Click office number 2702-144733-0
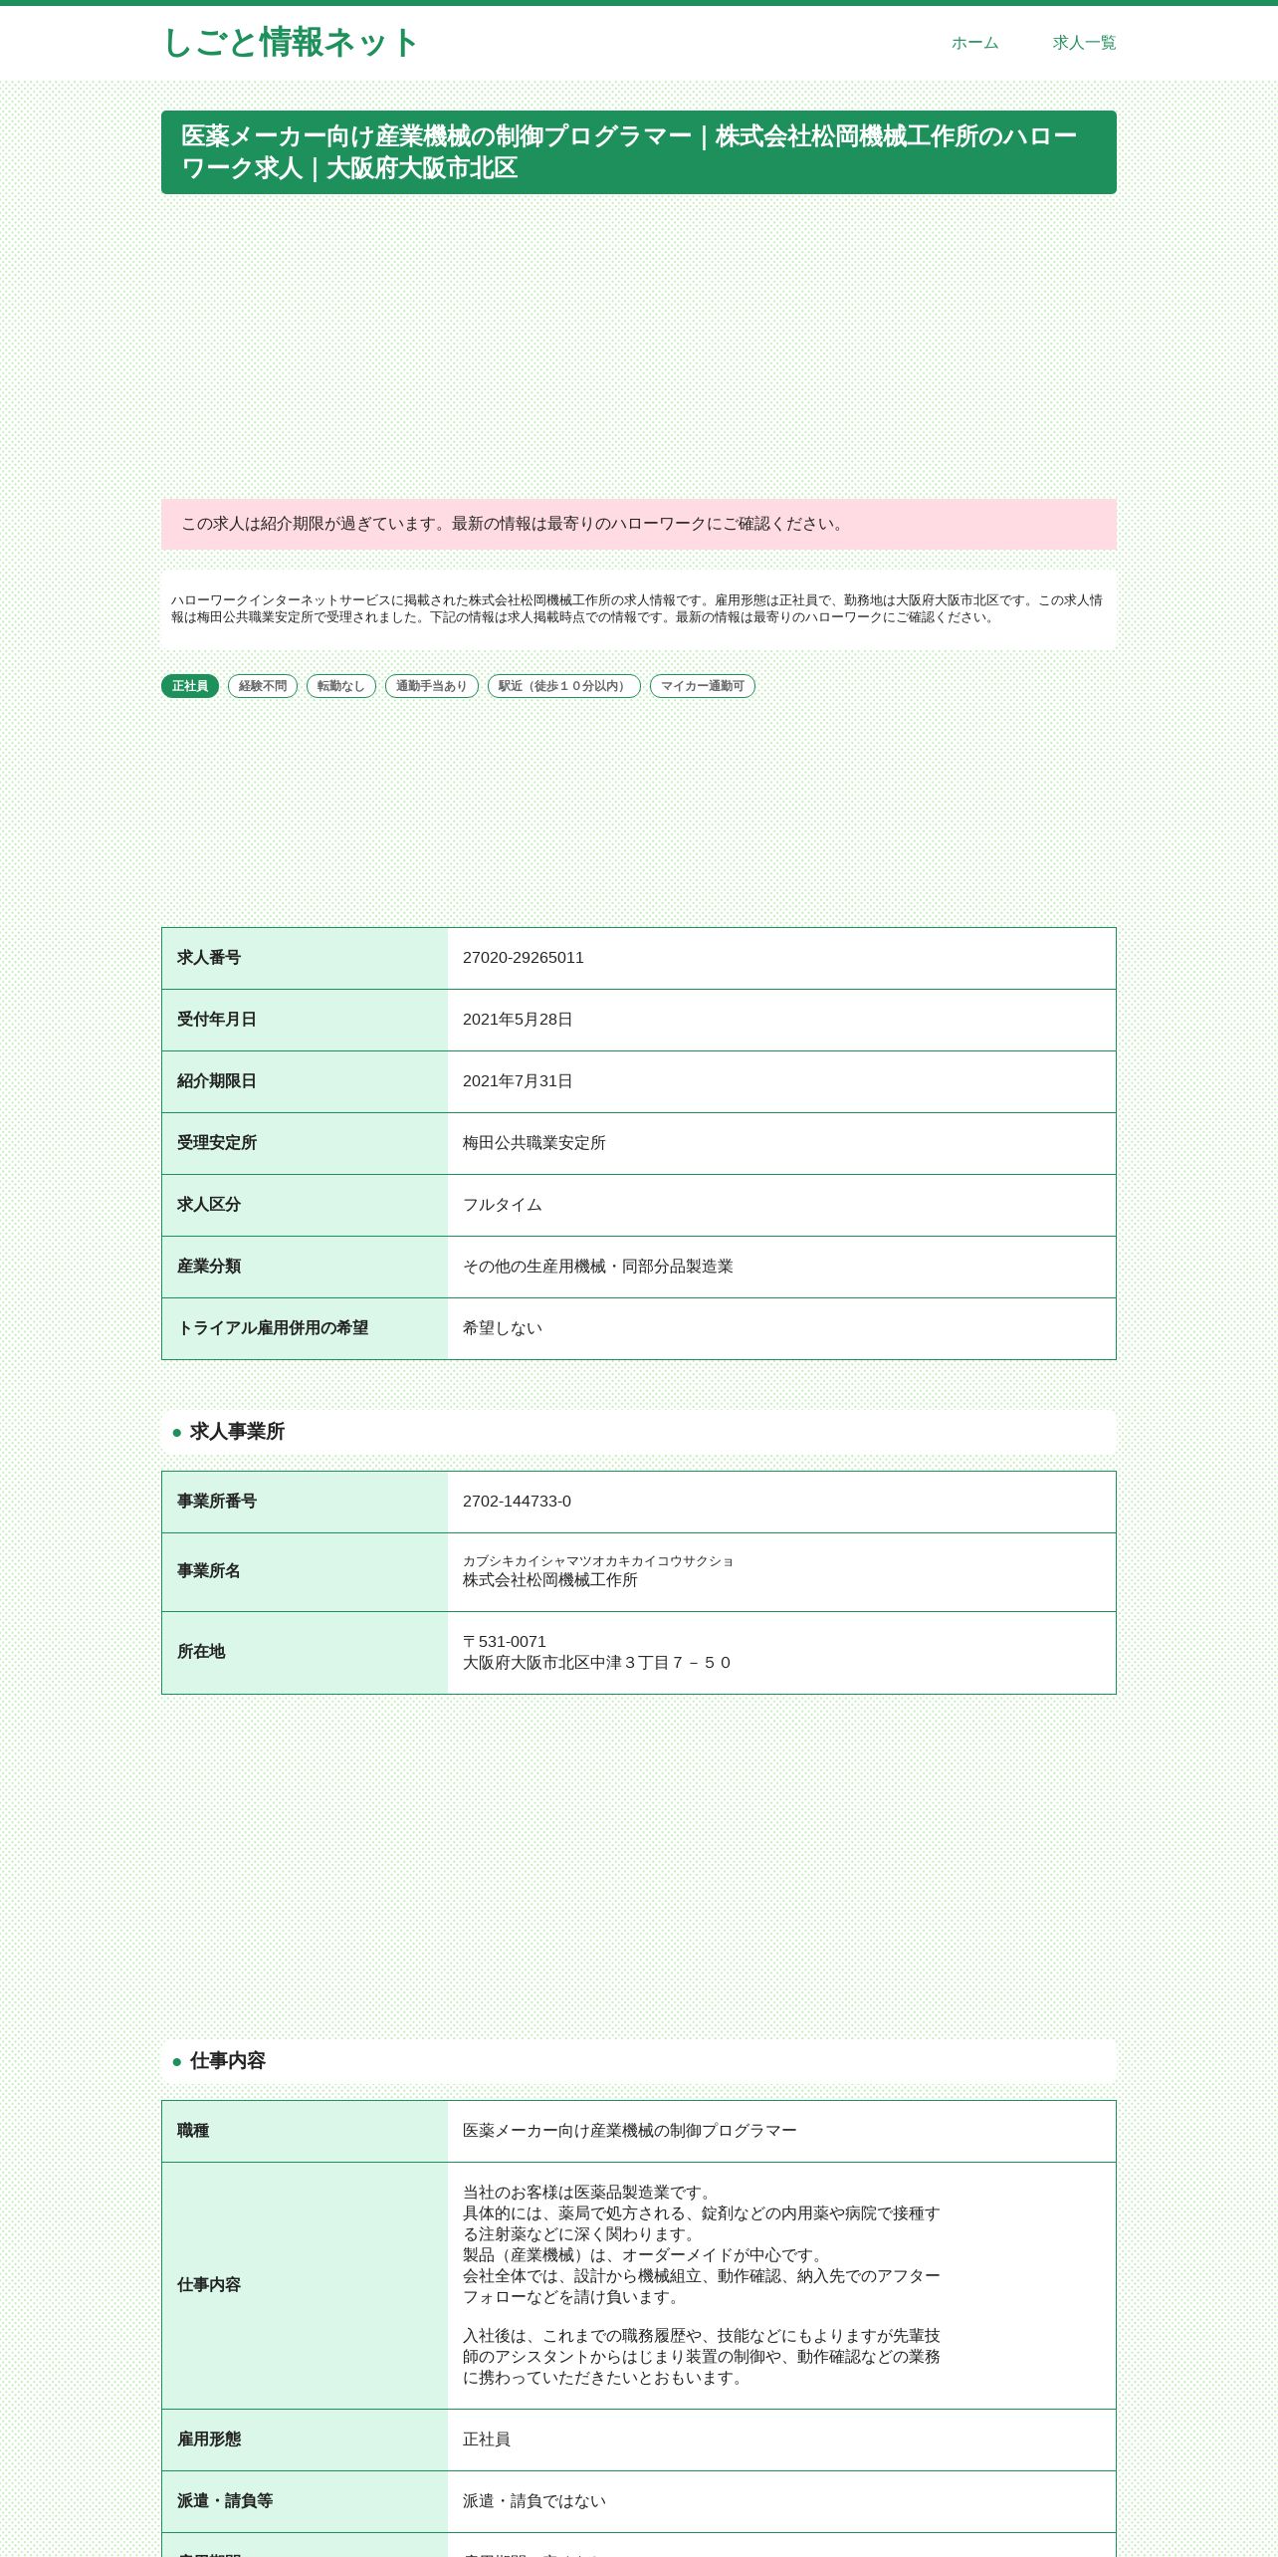The height and width of the screenshot is (2557, 1278). [517, 1502]
